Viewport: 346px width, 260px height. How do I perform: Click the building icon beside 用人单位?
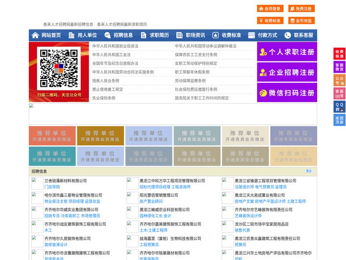coord(71,35)
